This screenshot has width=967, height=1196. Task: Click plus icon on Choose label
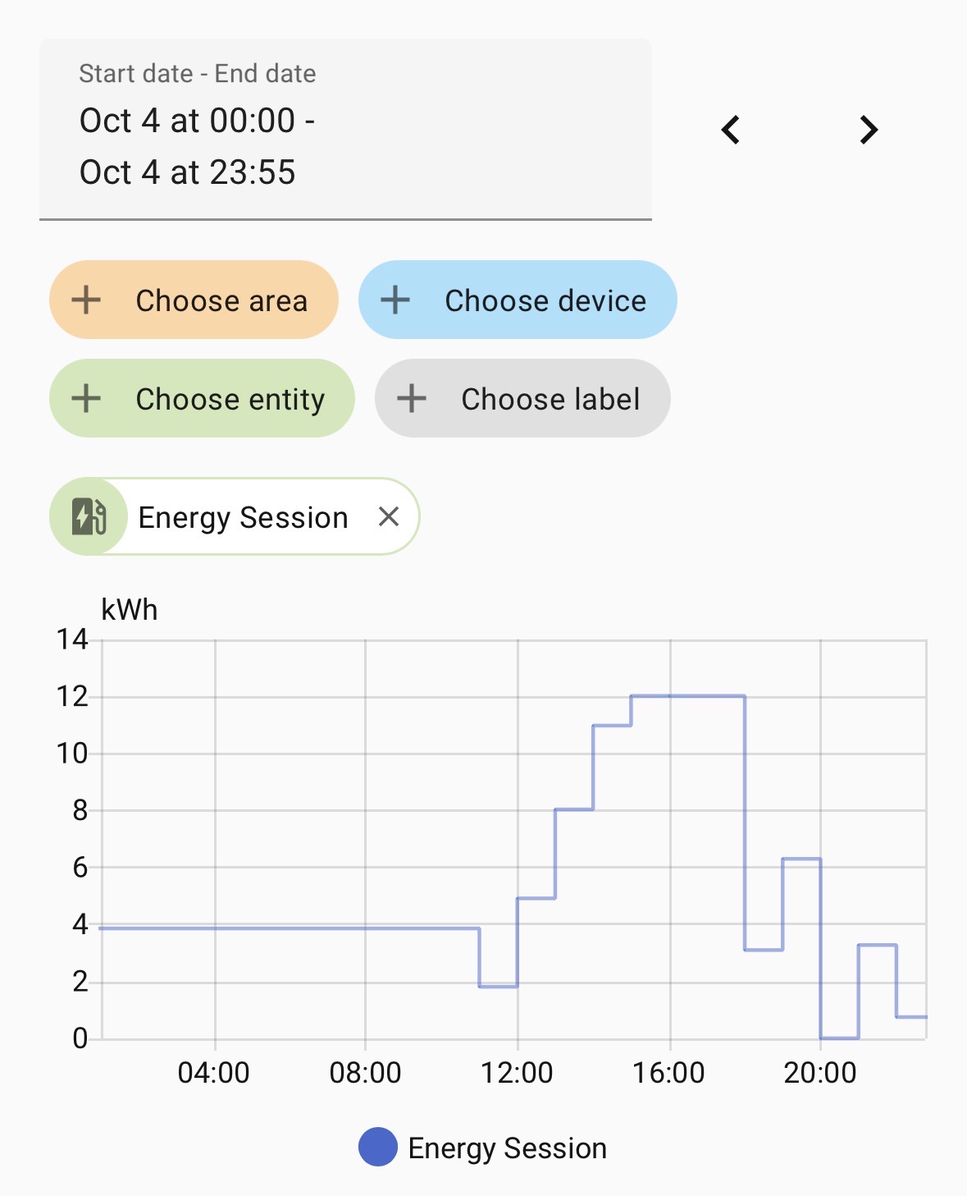click(412, 399)
